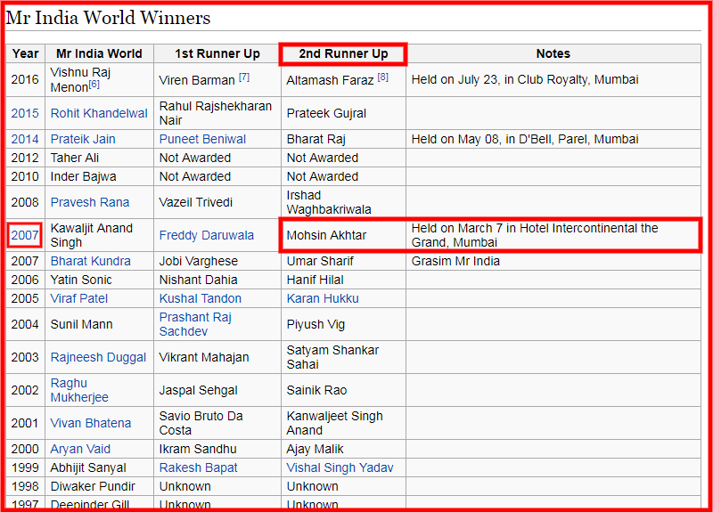
Task: Select the Inder Bajwa cell
Action: click(99, 176)
